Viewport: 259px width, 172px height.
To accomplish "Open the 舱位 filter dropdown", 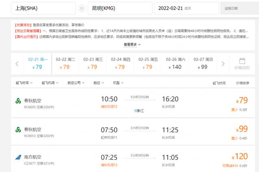I will coord(99,83).
